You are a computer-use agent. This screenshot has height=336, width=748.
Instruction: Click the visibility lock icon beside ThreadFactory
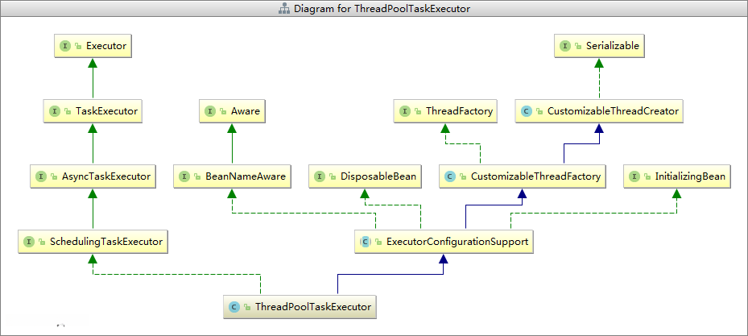pyautogui.click(x=419, y=112)
